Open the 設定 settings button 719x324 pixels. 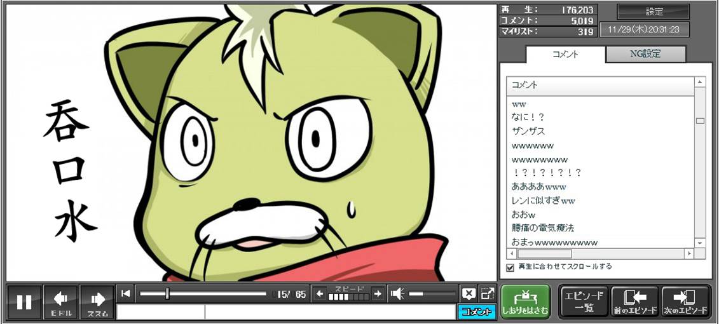[654, 11]
